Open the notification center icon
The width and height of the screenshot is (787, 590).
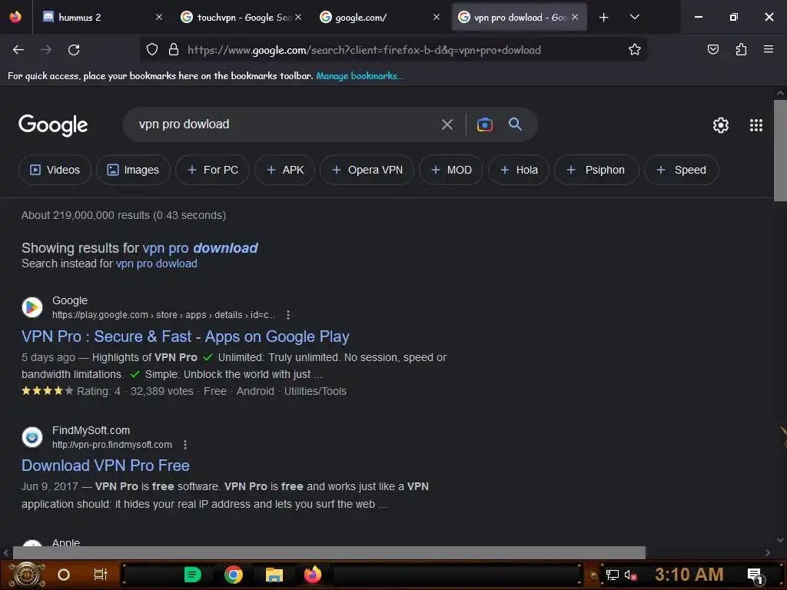[755, 575]
